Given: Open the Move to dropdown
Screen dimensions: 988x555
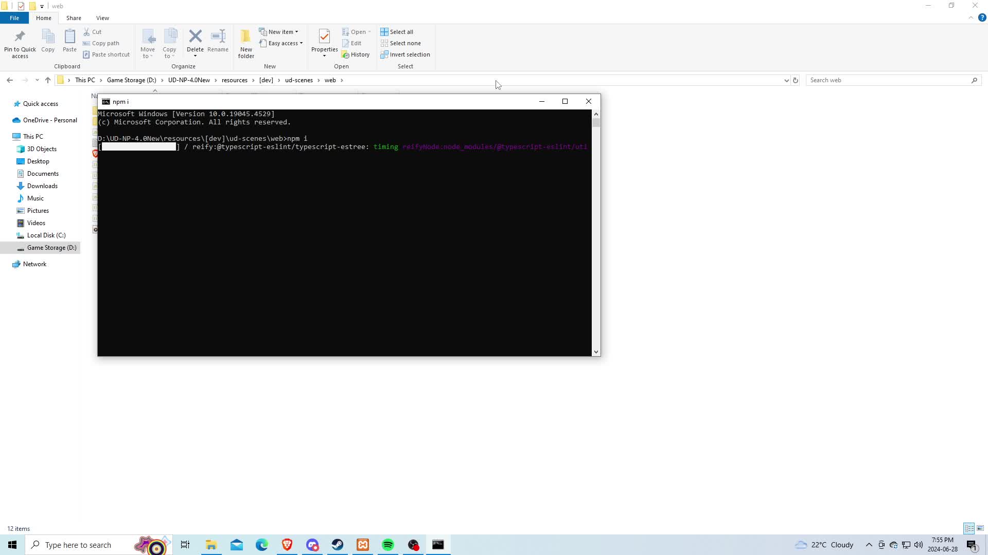Looking at the screenshot, I should [148, 43].
